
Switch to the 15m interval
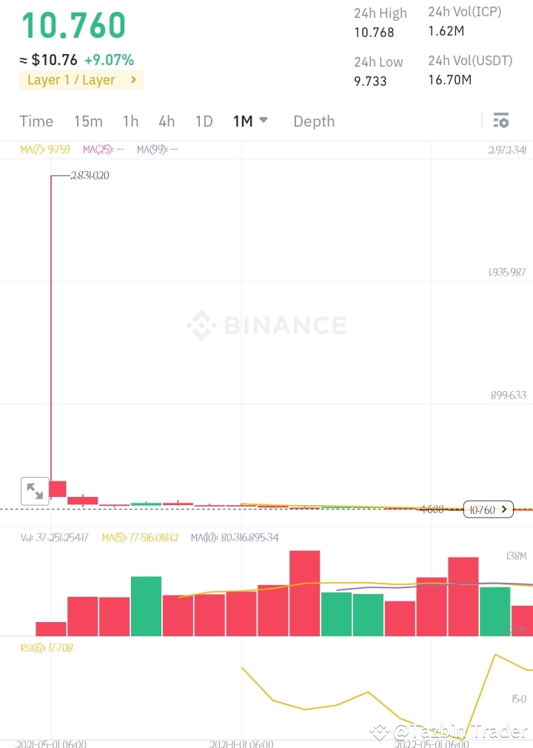(87, 121)
